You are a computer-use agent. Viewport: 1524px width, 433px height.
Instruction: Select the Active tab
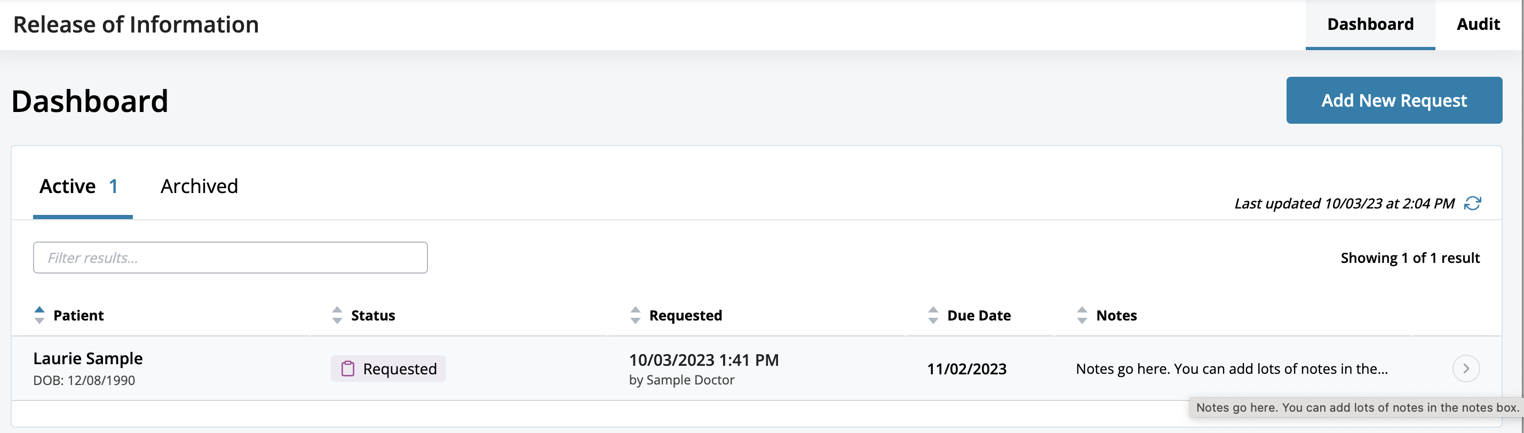click(x=78, y=186)
